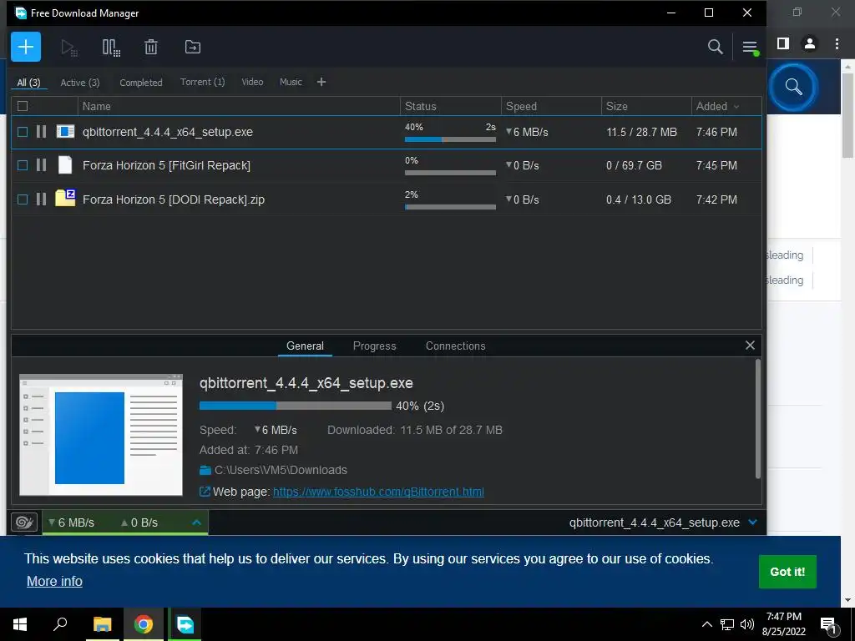Check the Forza Horizon 5 [DODI Repack].zip checkbox

point(23,199)
